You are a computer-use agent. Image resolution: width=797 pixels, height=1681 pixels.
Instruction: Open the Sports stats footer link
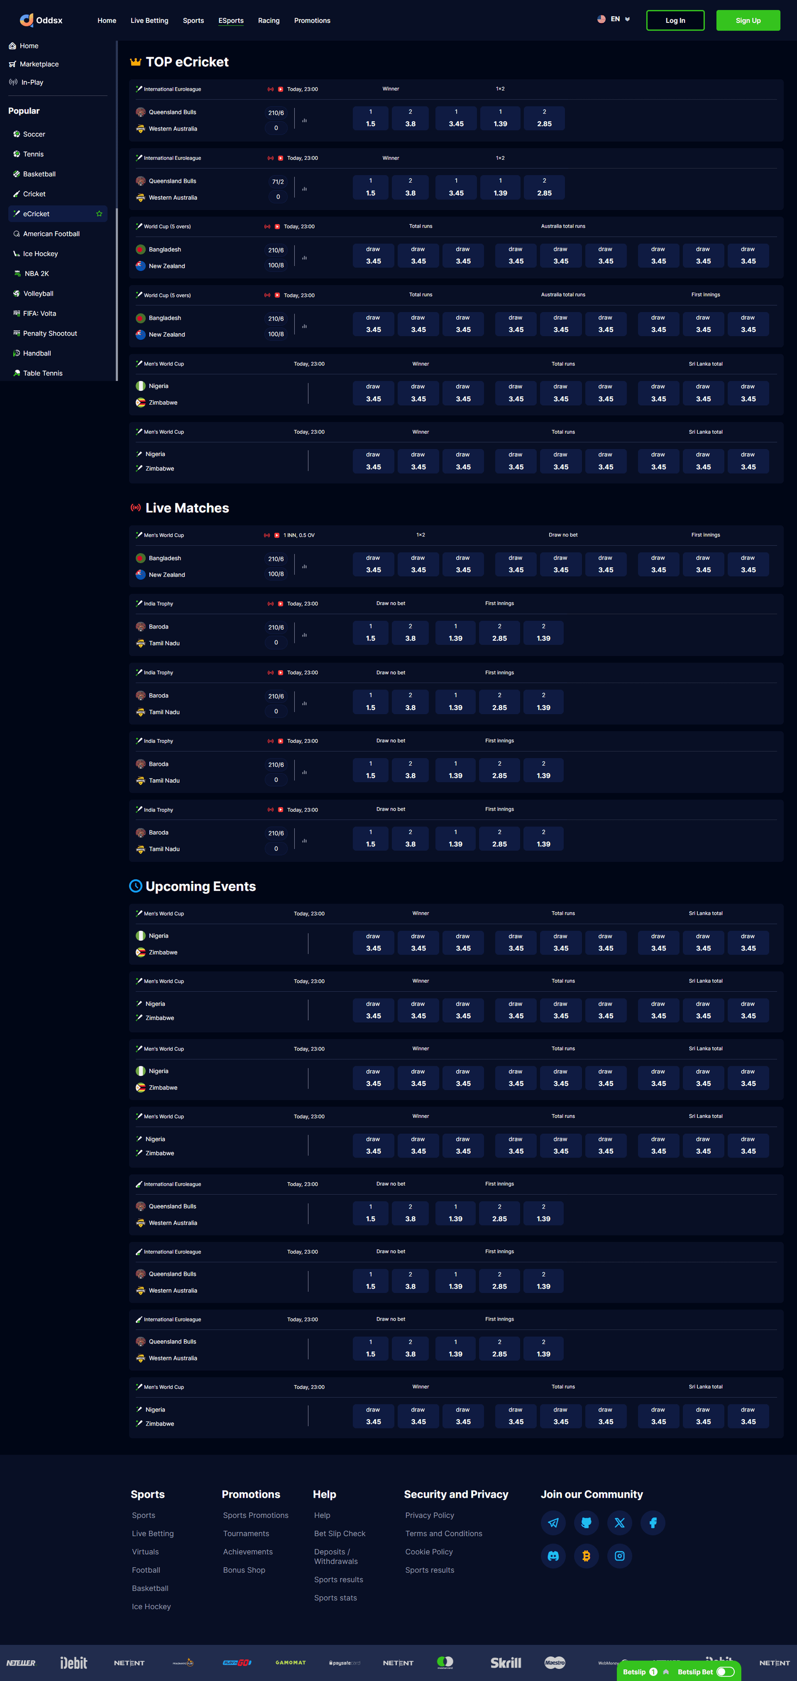pyautogui.click(x=336, y=1597)
